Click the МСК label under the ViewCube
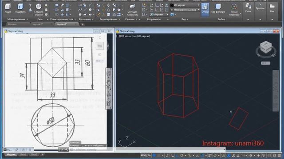Screen dimensions: 284x159 (265, 63)
